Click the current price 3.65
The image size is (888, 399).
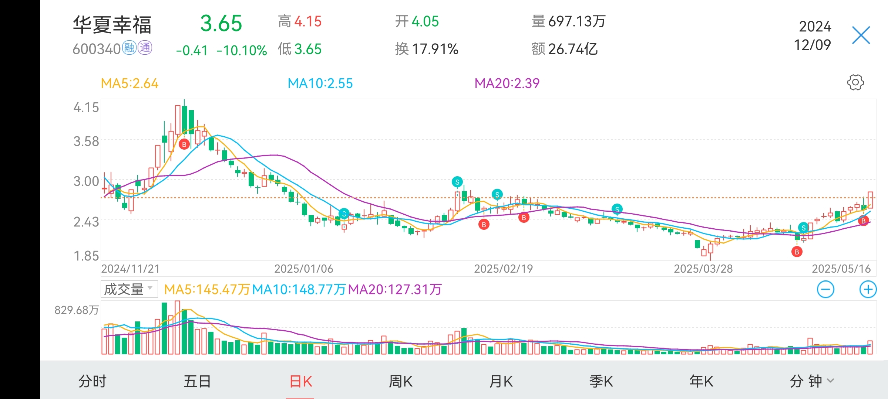tap(221, 23)
